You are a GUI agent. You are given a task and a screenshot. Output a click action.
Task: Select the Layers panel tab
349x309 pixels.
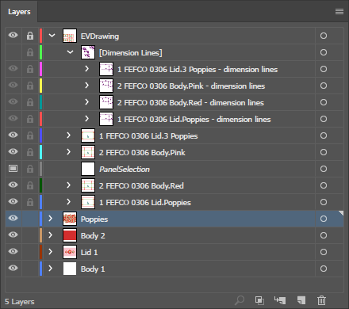point(19,12)
